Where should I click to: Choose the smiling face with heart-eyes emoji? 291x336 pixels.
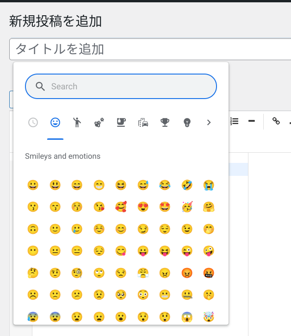click(143, 207)
